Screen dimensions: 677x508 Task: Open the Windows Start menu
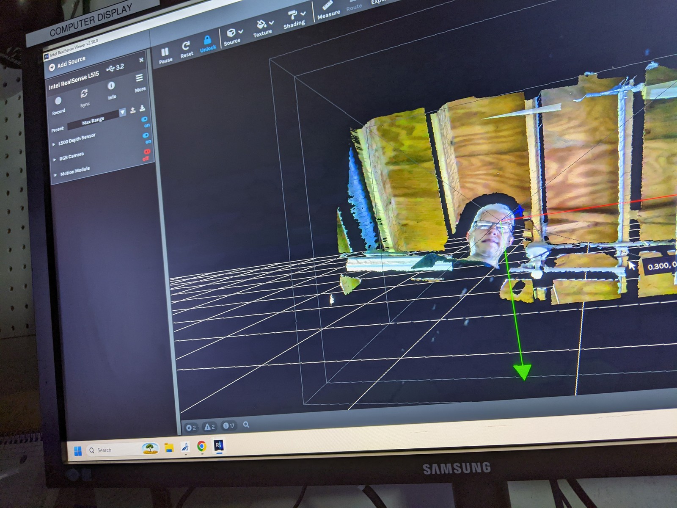[x=78, y=451]
